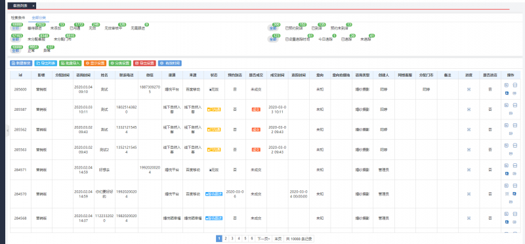
Task: Click document edit icon in row 285562 actions
Action: coord(507,125)
